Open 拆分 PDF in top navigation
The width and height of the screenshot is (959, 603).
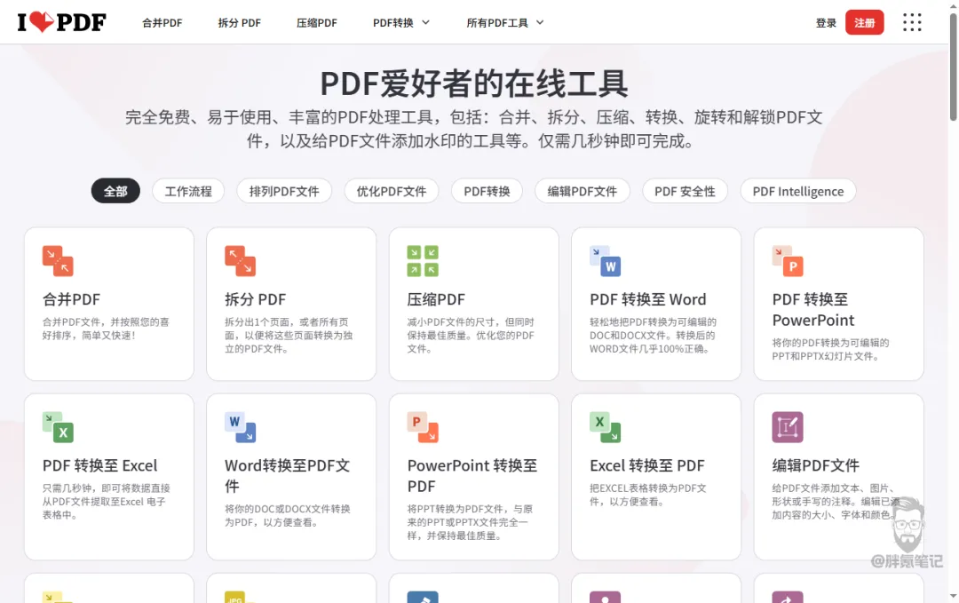click(239, 22)
